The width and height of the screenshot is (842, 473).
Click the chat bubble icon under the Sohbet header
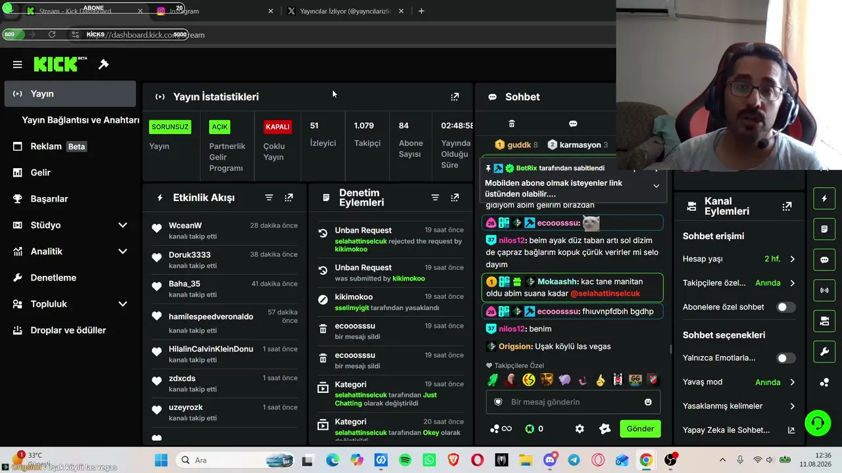[x=573, y=124]
